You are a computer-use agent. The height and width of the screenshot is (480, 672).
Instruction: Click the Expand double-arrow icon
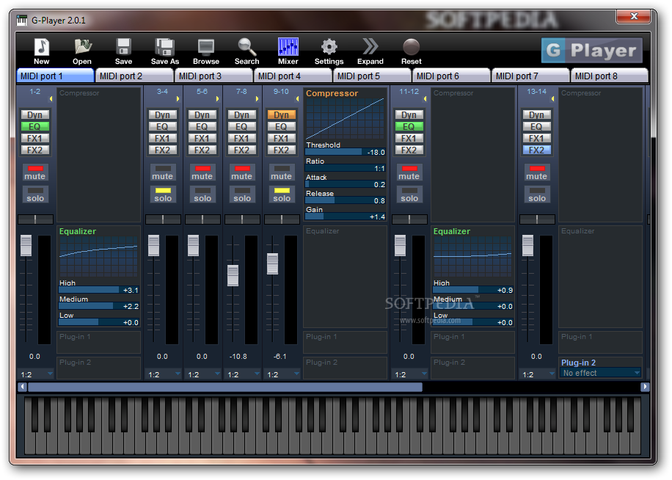[x=370, y=47]
